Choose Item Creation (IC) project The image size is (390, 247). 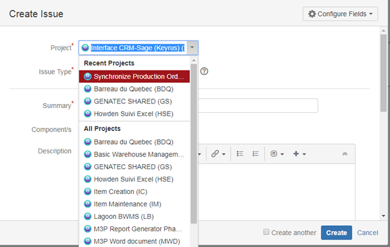pyautogui.click(x=134, y=191)
